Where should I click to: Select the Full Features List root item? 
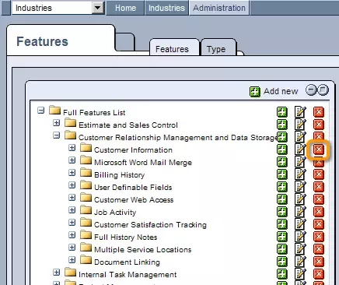94,113
